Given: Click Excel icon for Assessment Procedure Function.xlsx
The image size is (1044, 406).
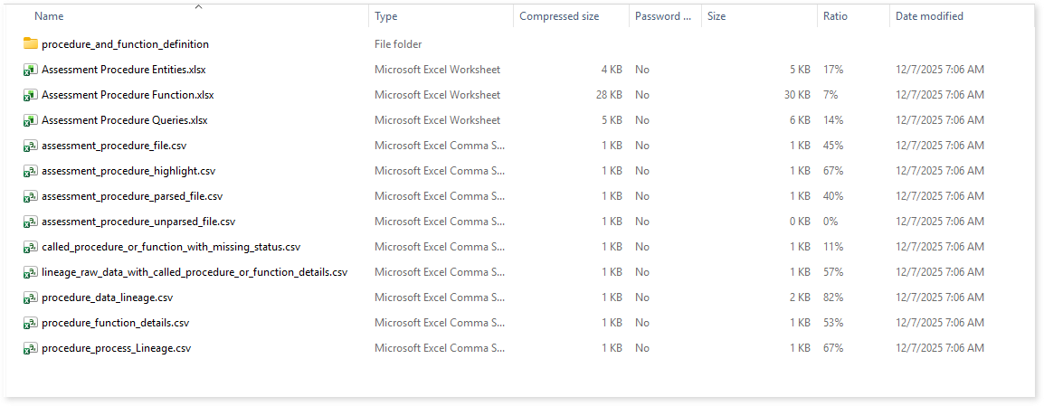Looking at the screenshot, I should coord(30,94).
